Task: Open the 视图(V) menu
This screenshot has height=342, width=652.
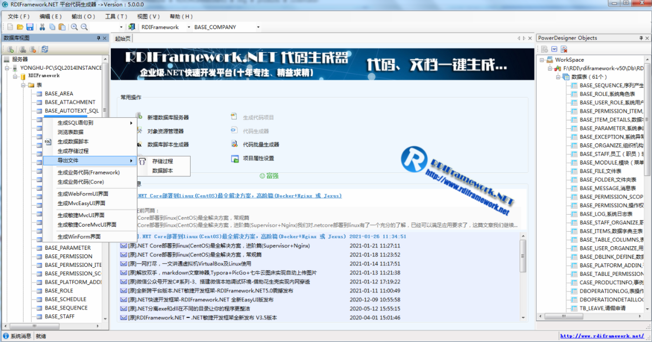Action: [x=148, y=16]
